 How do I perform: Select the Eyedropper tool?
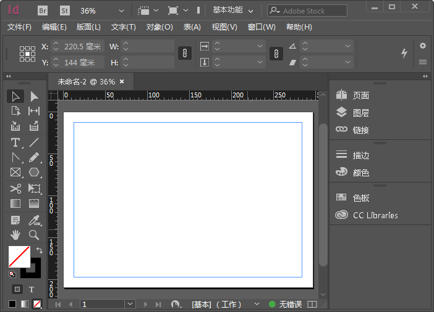35,220
